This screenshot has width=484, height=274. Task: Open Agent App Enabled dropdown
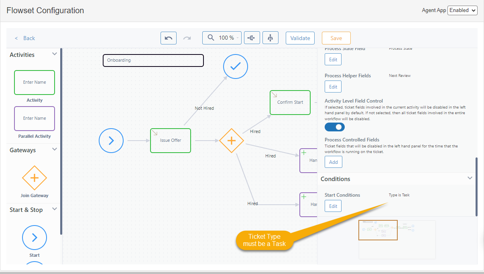tap(462, 10)
